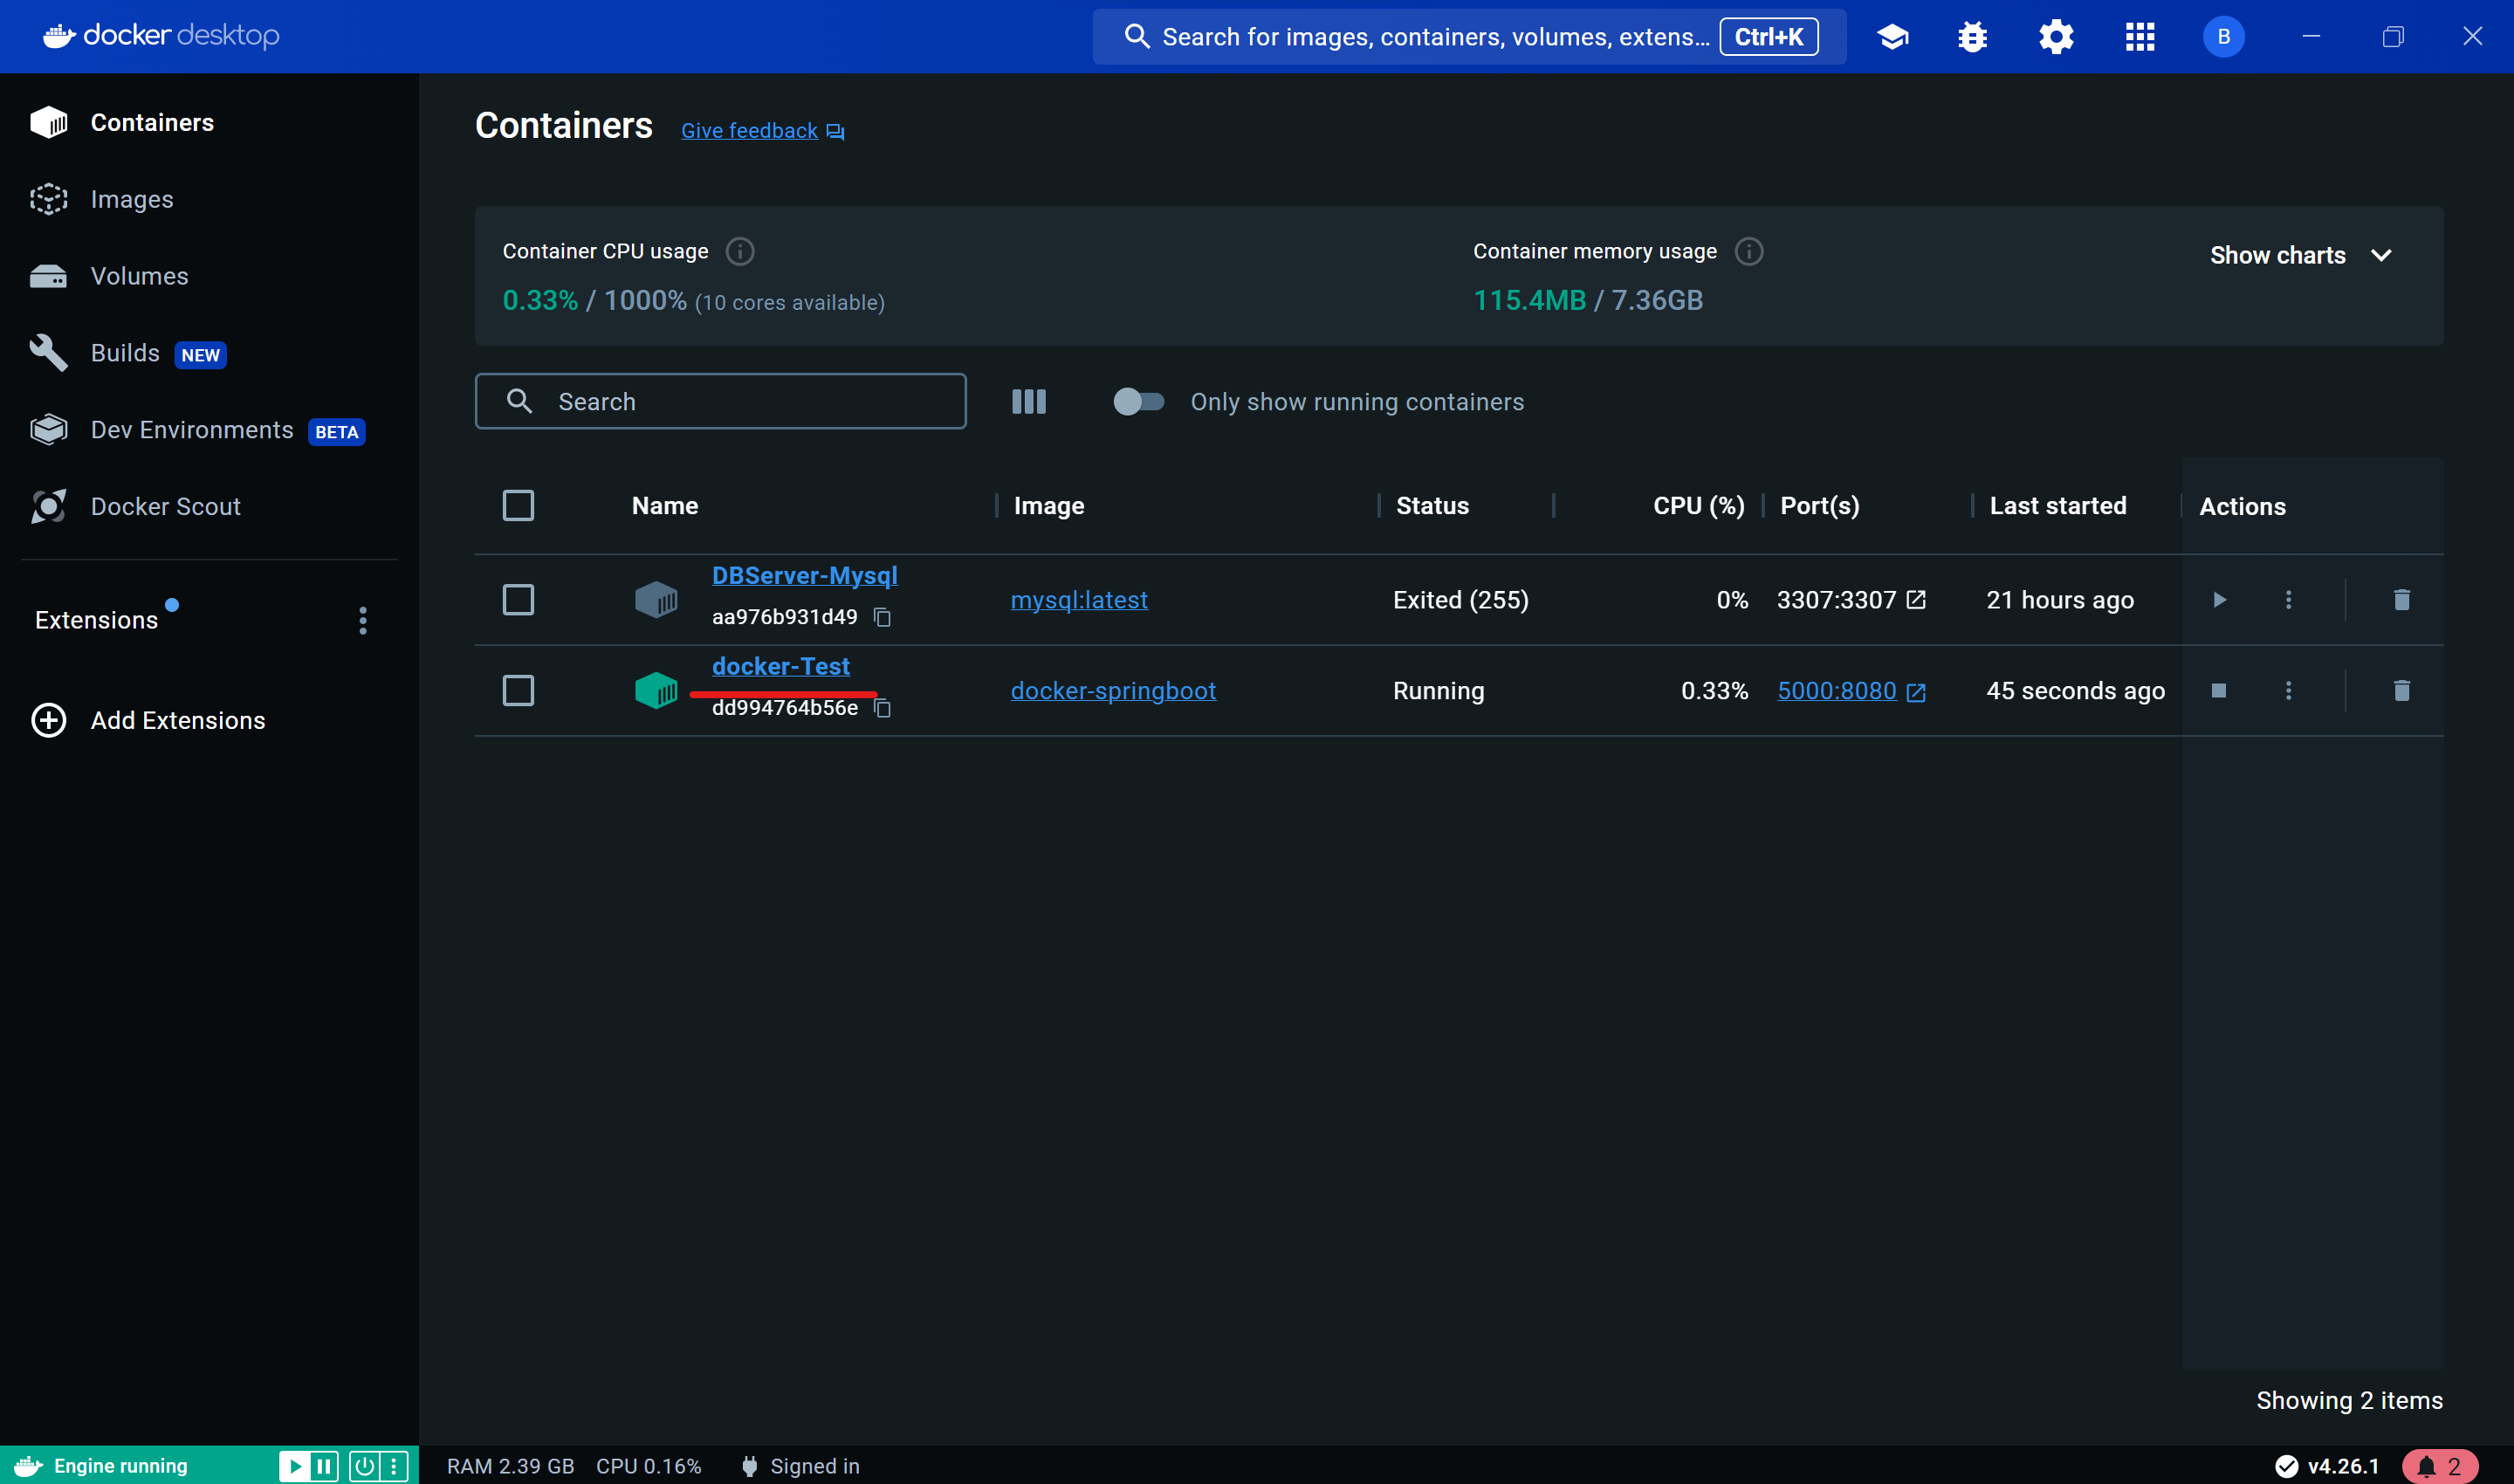Screen dimensions: 2514x1484
Task: Go to Images in sidebar
Action: (x=132, y=200)
